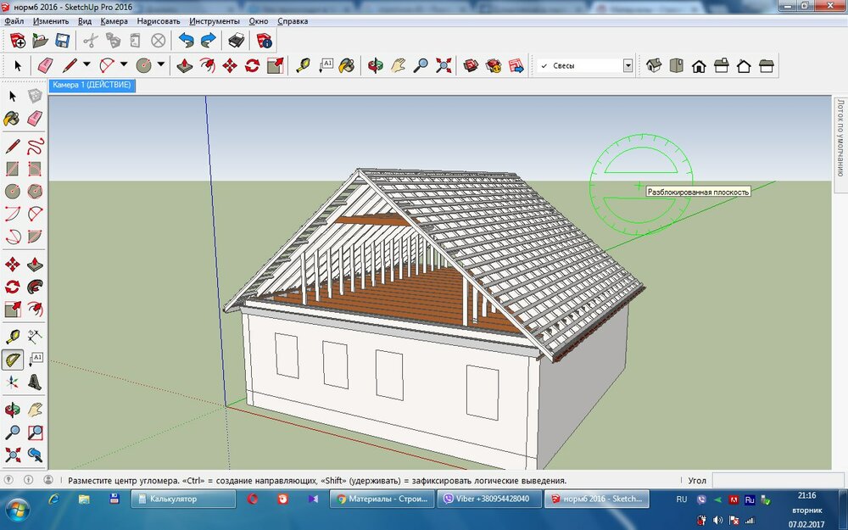The width and height of the screenshot is (848, 530).
Task: Open Калькулятор from the taskbar
Action: tap(183, 499)
